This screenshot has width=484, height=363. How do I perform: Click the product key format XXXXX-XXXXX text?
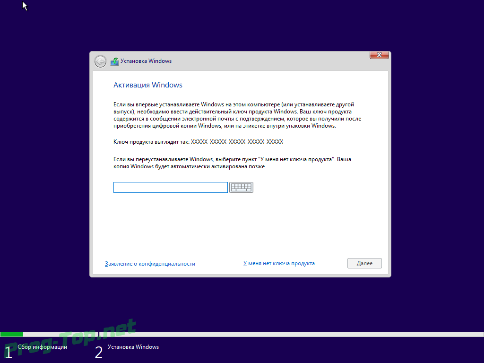coord(237,142)
